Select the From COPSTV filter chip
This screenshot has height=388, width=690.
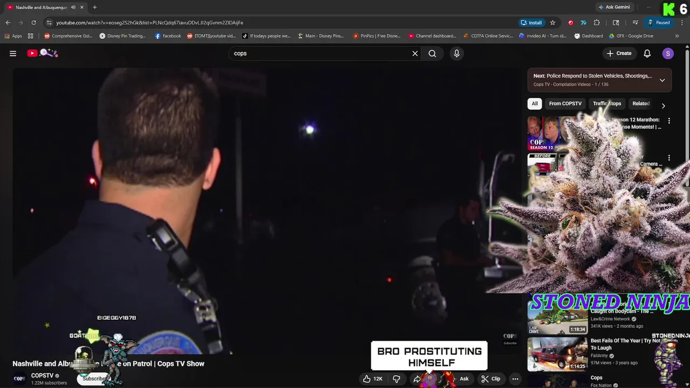pos(565,103)
